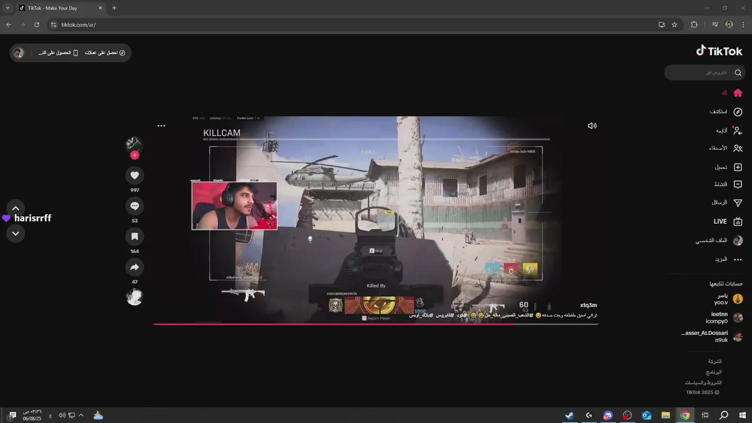Mute the video volume speaker

[x=592, y=126]
